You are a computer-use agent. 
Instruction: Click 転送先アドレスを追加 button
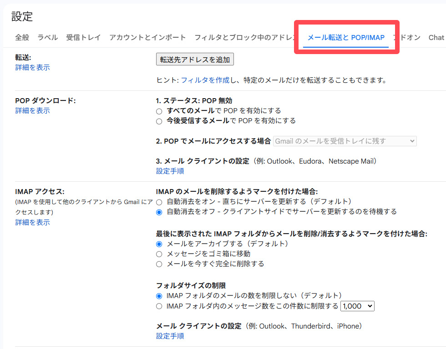click(195, 60)
